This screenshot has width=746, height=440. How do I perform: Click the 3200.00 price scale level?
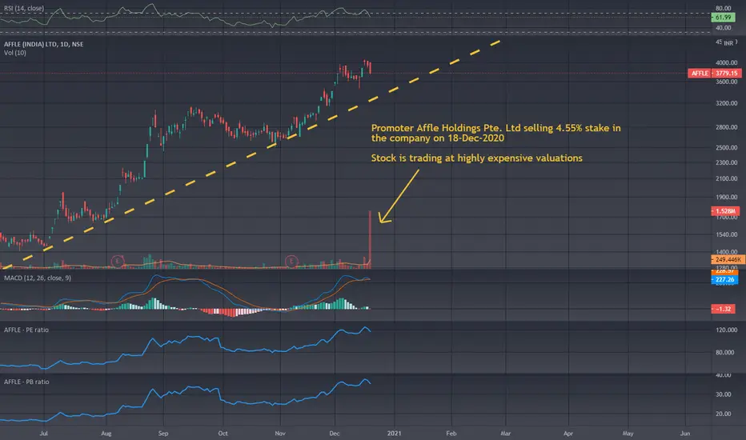(727, 103)
